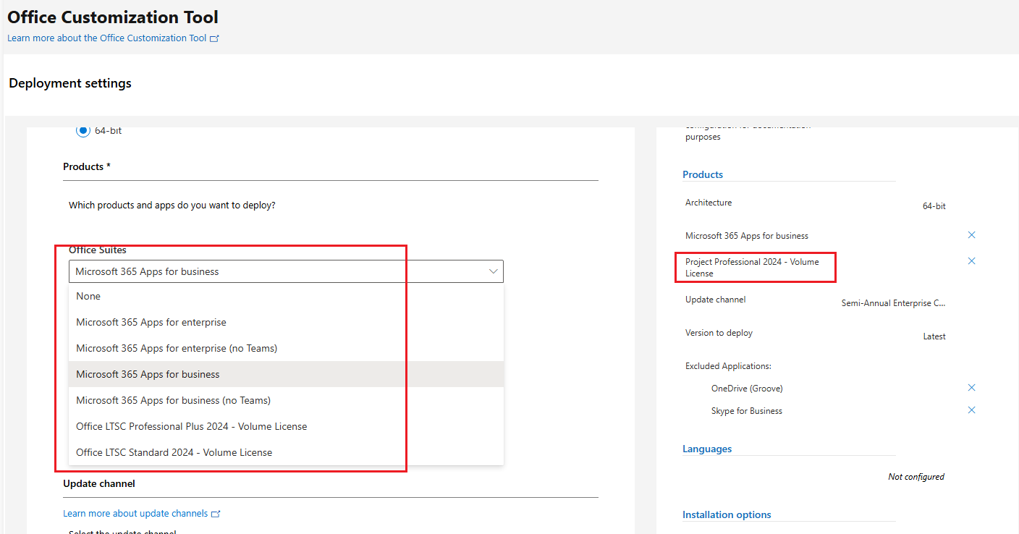The height and width of the screenshot is (534, 1019).
Task: Collapse the Office Suites dropdown chevron
Action: point(493,271)
